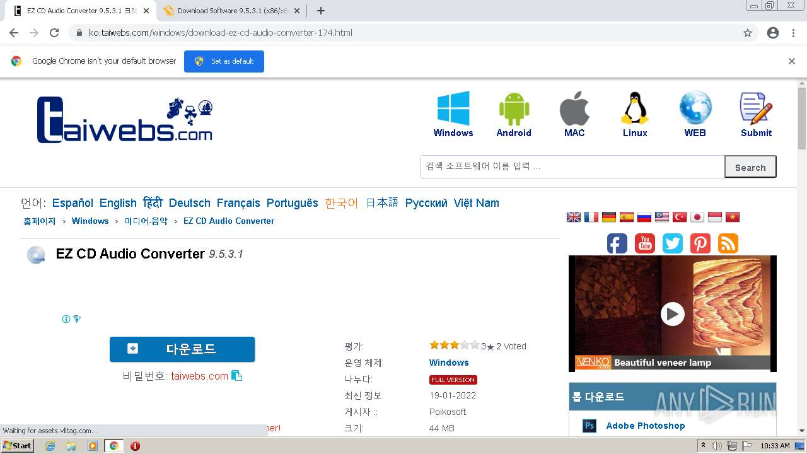Select the Japanese flag
Screen dimensions: 807x454
697,217
